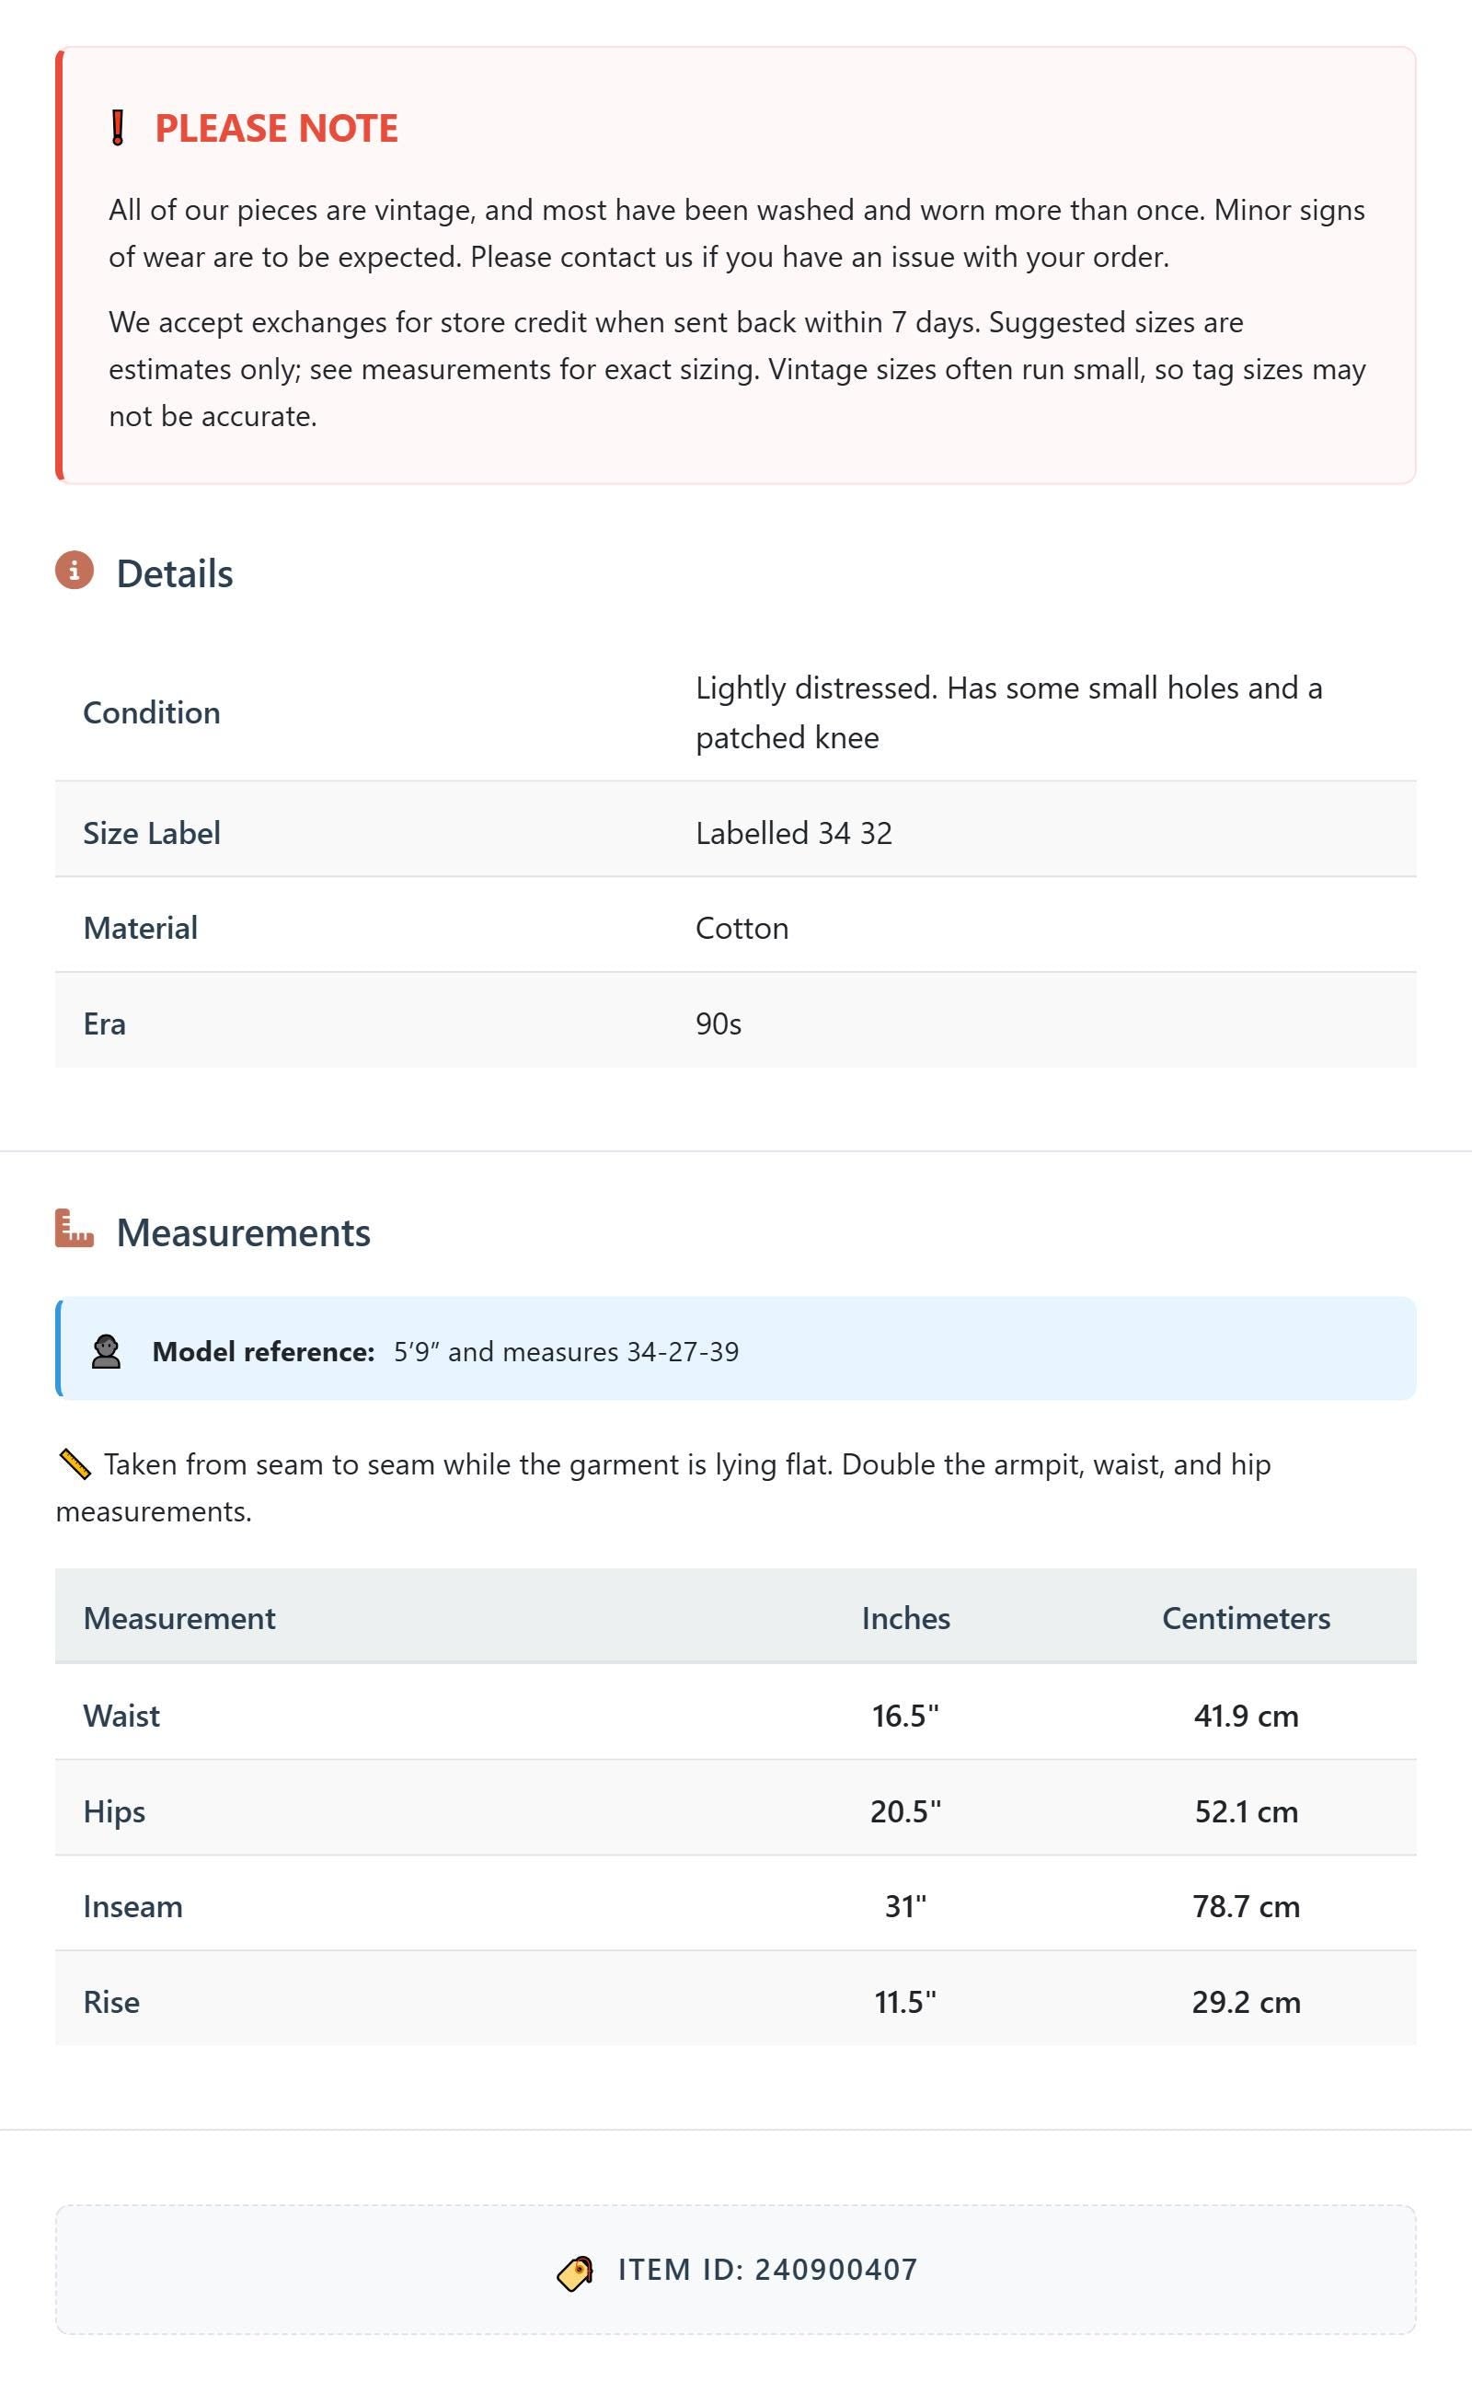Click the 90s era value
Image resolution: width=1472 pixels, height=2382 pixels.
(719, 1023)
